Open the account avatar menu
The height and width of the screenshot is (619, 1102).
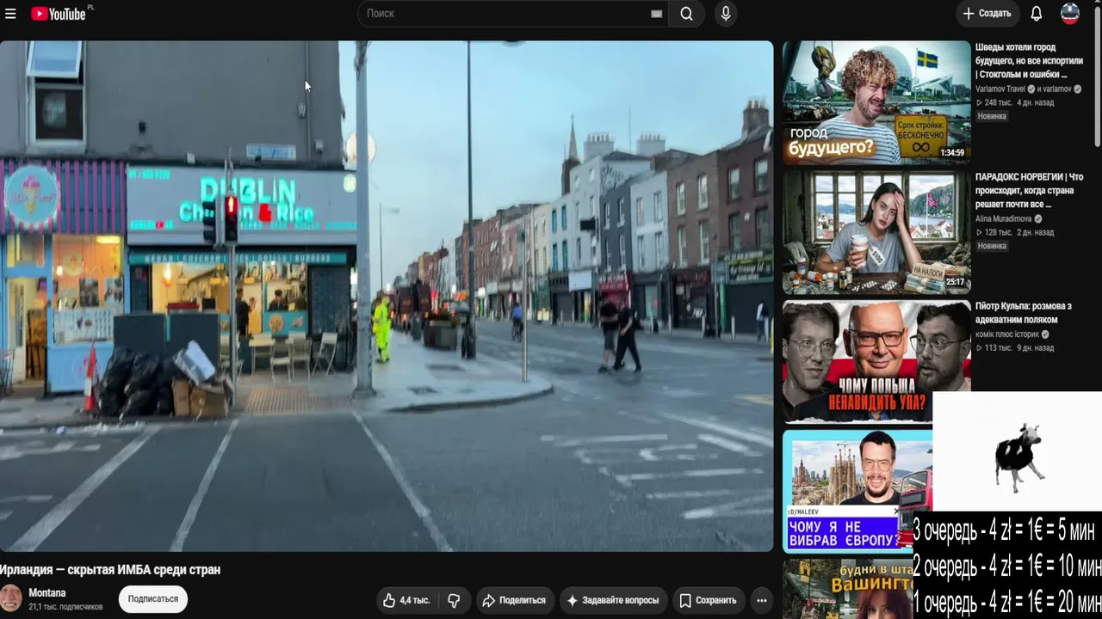pyautogui.click(x=1070, y=14)
